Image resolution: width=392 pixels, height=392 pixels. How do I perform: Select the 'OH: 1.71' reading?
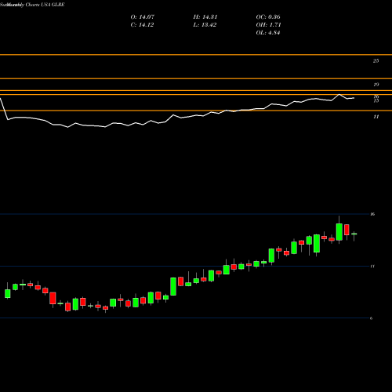pos(268,25)
